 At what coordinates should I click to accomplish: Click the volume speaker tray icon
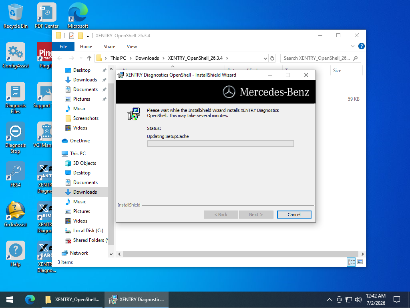tap(358, 299)
